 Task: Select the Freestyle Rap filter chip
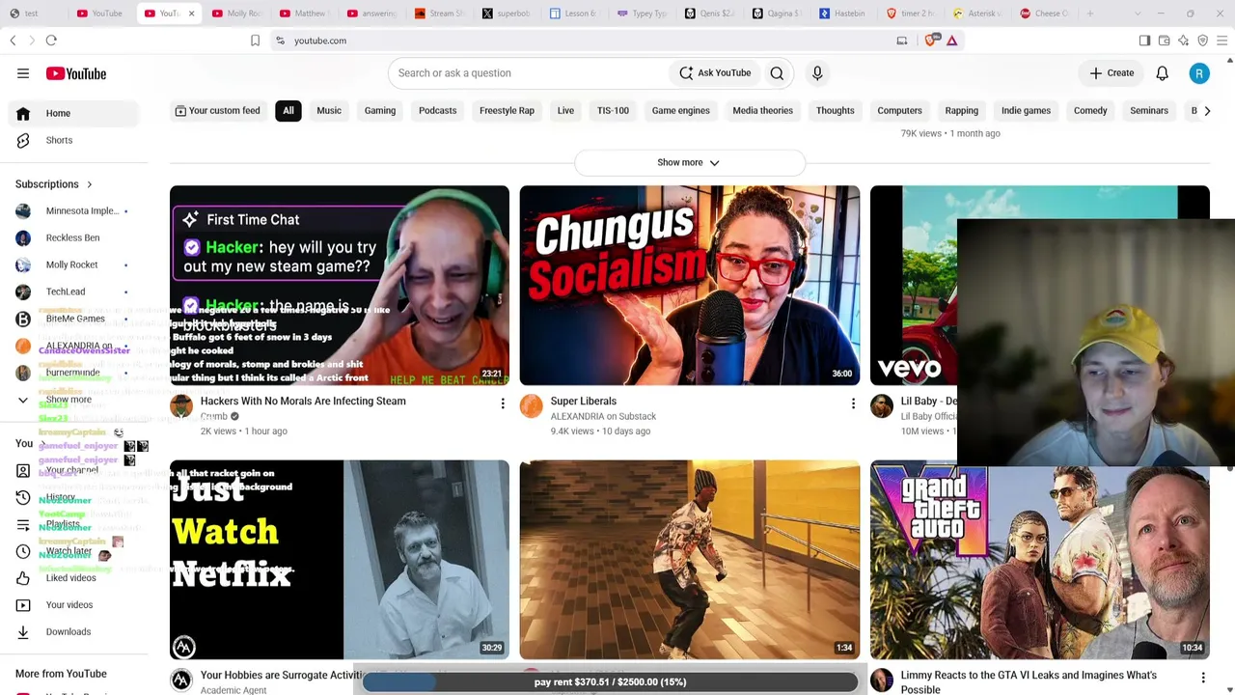(507, 111)
